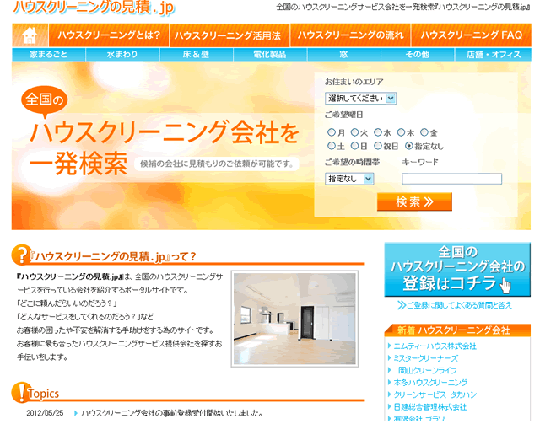This screenshot has width=540, height=424.
Task: Open the 事前登録受付開始 topic link
Action: coord(172,413)
